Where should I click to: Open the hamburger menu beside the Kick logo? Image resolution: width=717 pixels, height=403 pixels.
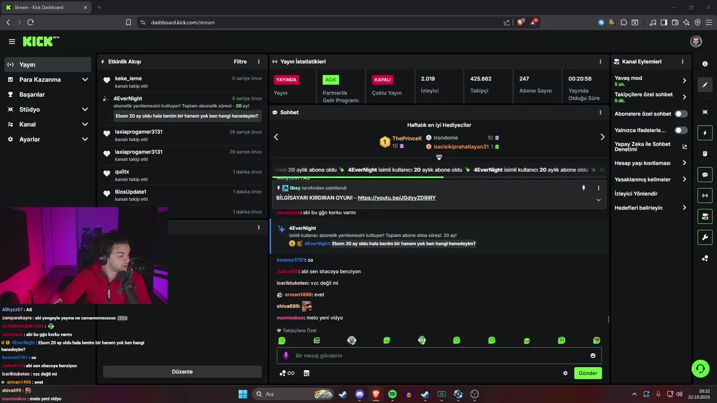12,41
